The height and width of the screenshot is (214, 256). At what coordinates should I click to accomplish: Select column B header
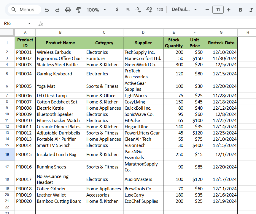60,33
